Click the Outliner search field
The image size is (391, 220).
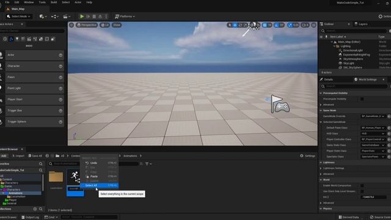pyautogui.click(x=354, y=31)
